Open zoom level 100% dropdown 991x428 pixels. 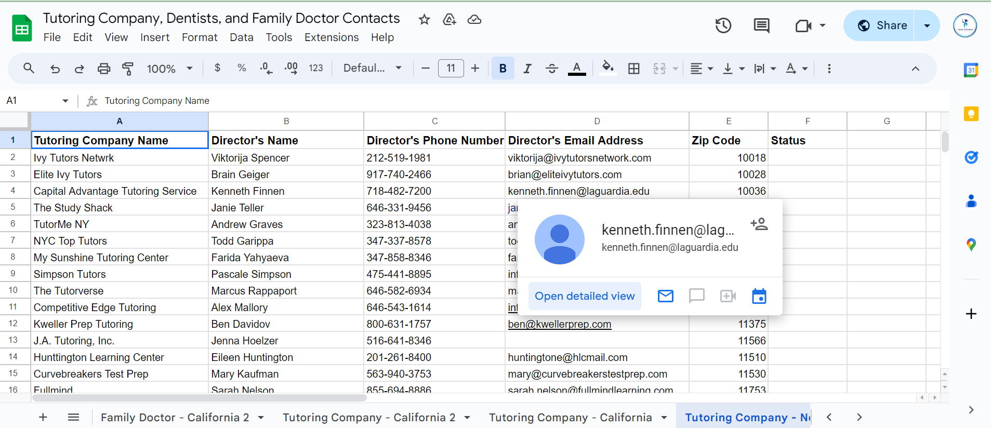(x=170, y=69)
